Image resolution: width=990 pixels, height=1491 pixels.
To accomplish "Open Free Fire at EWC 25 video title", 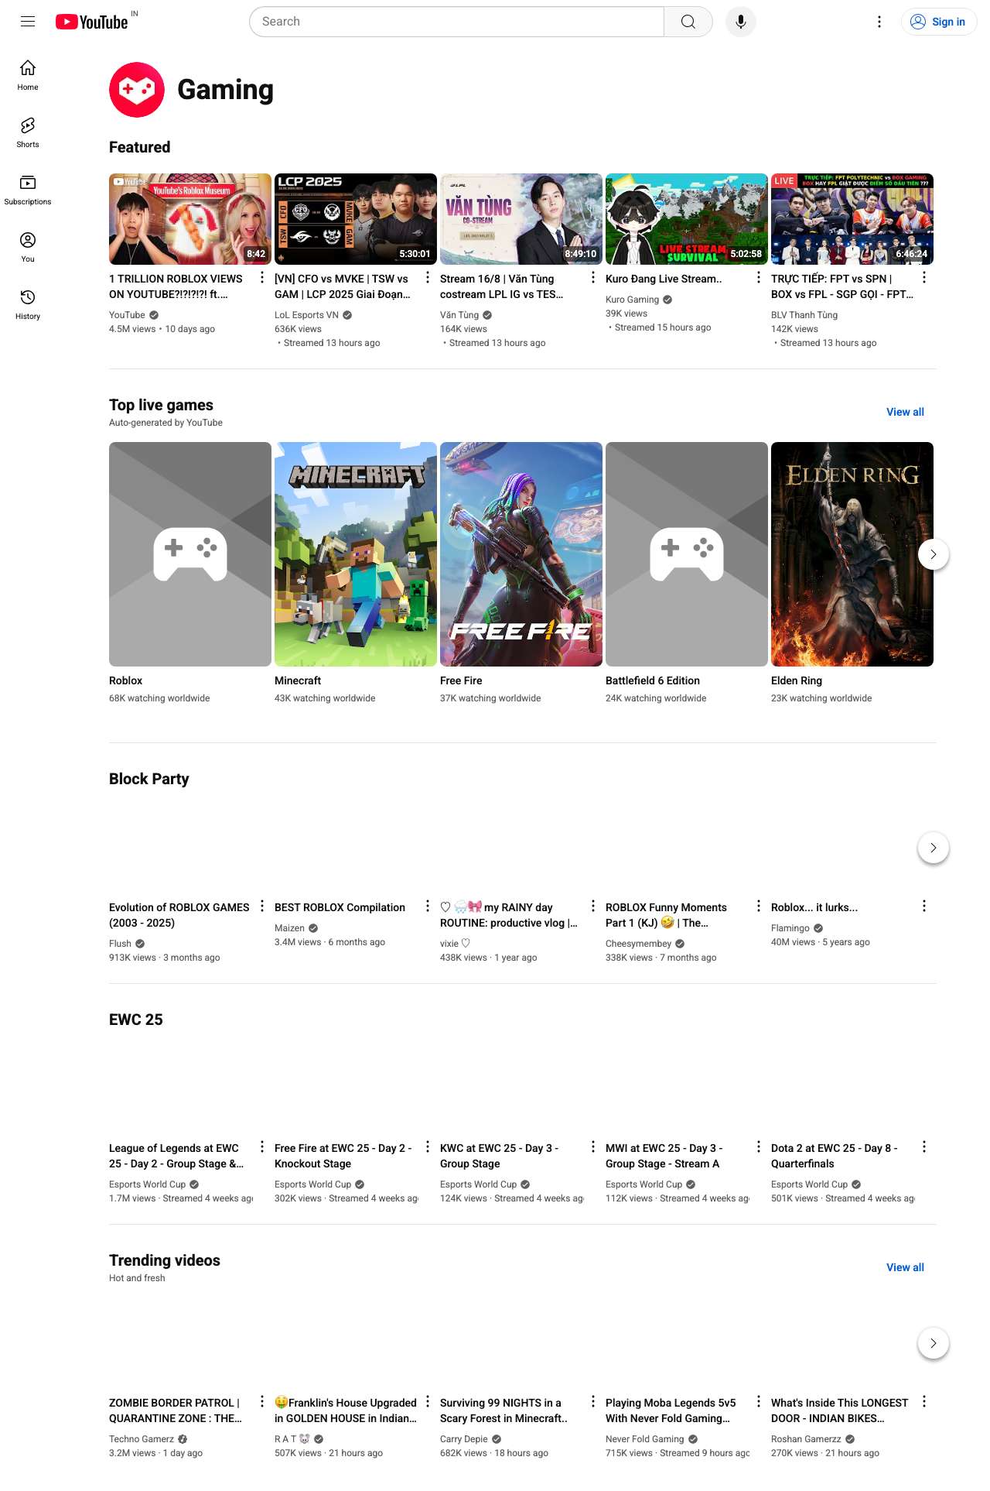I will pos(343,1156).
